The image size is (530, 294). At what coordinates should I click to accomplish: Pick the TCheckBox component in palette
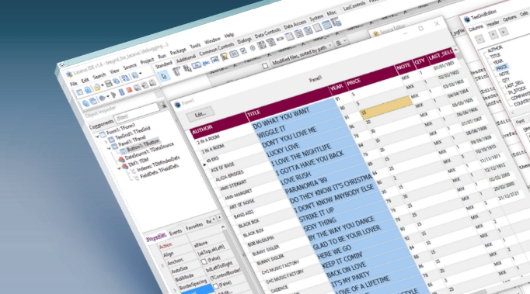pos(243,51)
